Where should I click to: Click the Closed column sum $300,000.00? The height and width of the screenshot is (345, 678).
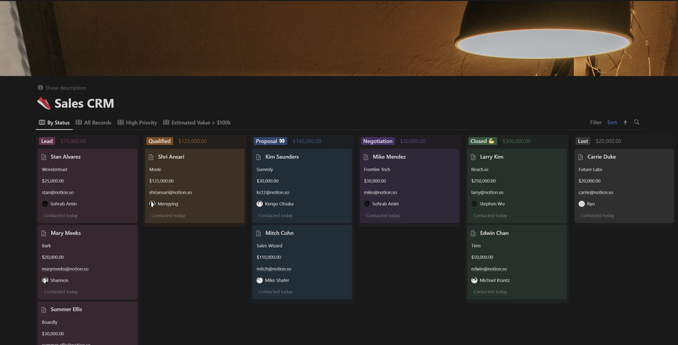(x=517, y=141)
